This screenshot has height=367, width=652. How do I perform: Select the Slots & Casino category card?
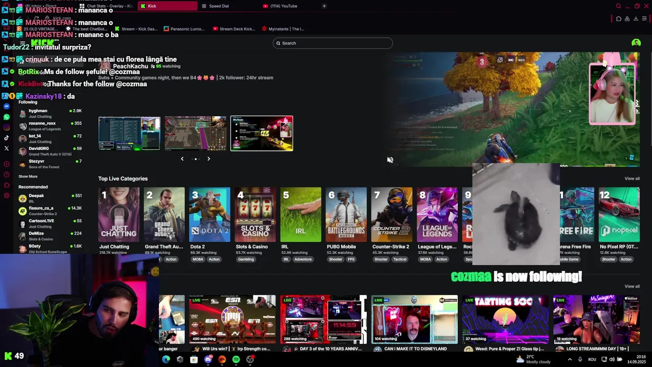[x=255, y=215]
